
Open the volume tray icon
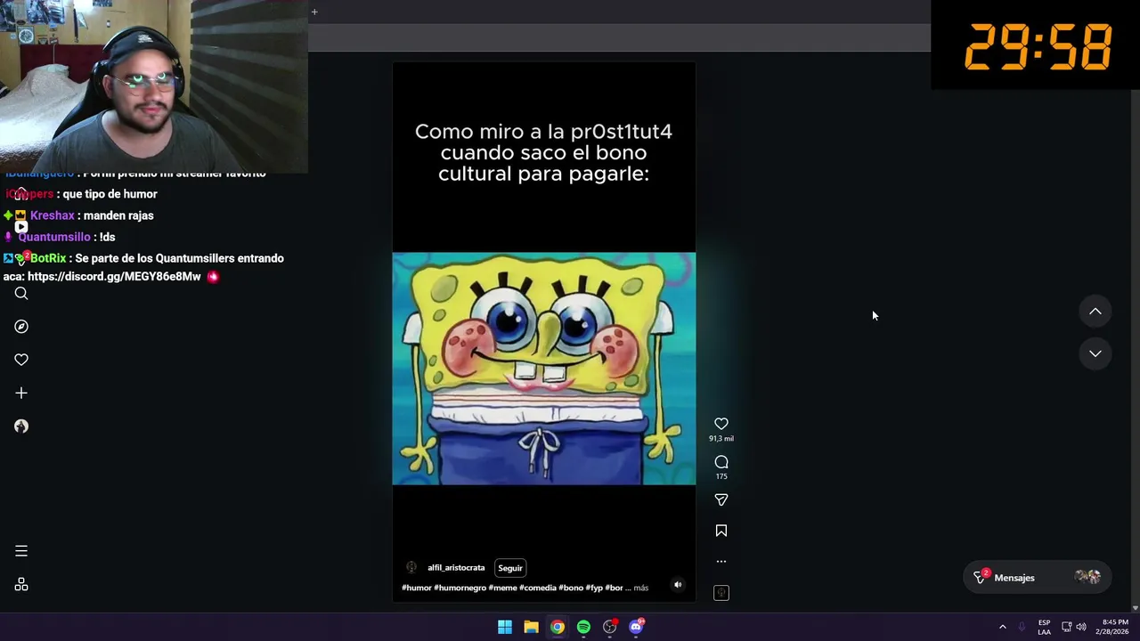[x=1081, y=627]
